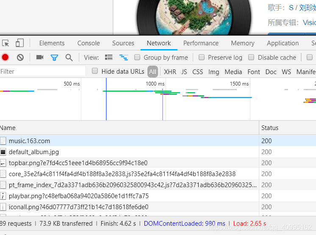Image resolution: width=316 pixels, height=235 pixels.
Task: Check Hide data URLs option
Action: click(x=95, y=71)
